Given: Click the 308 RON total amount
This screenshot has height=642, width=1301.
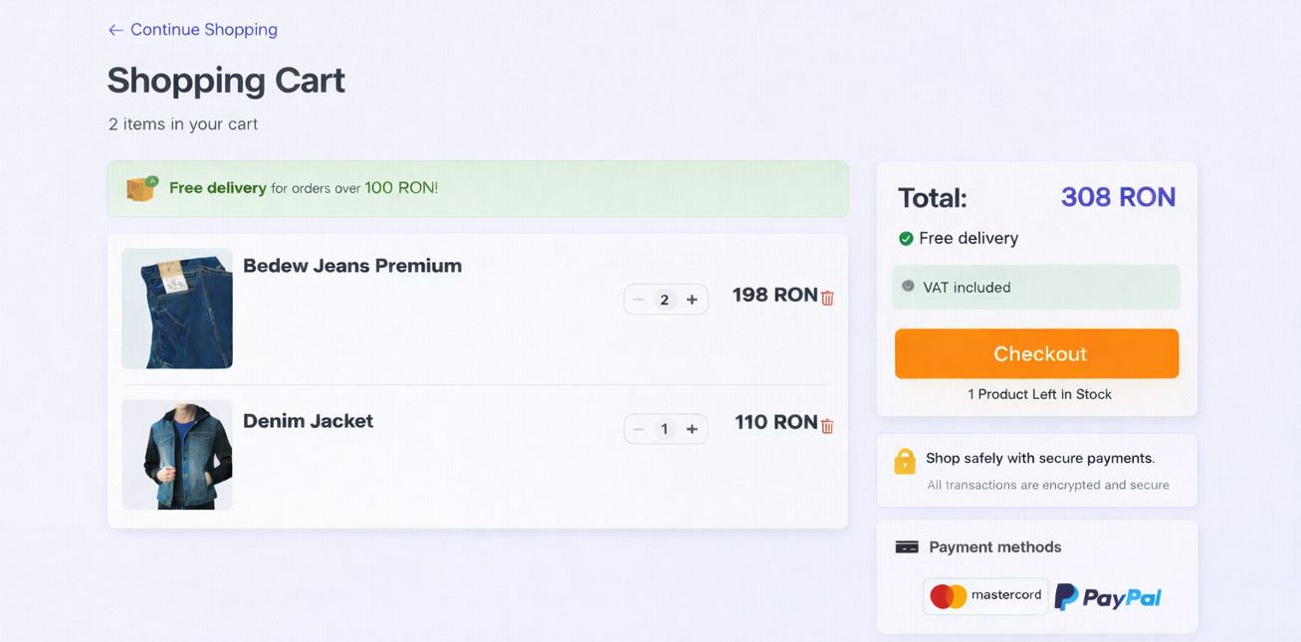Looking at the screenshot, I should pos(1117,197).
